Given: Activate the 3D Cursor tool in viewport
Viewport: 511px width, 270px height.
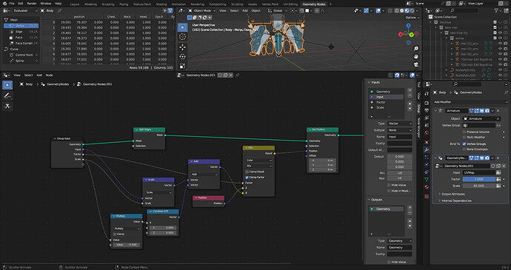Looking at the screenshot, I should click(x=182, y=37).
